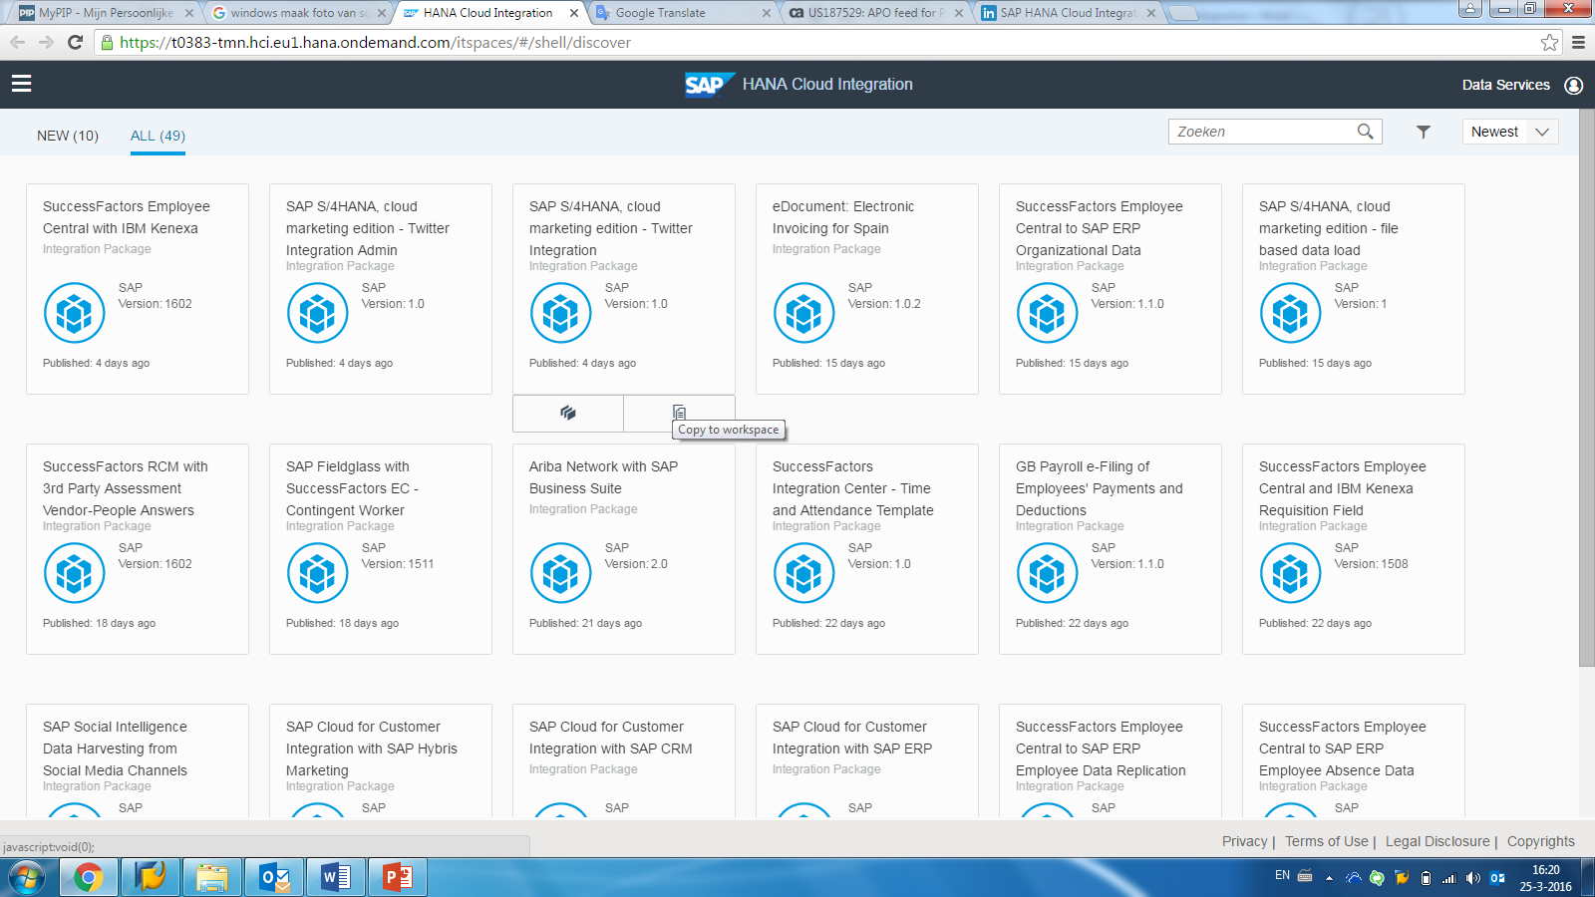The height and width of the screenshot is (897, 1595).
Task: Open Employee Absence Data package title
Action: [x=1342, y=748]
